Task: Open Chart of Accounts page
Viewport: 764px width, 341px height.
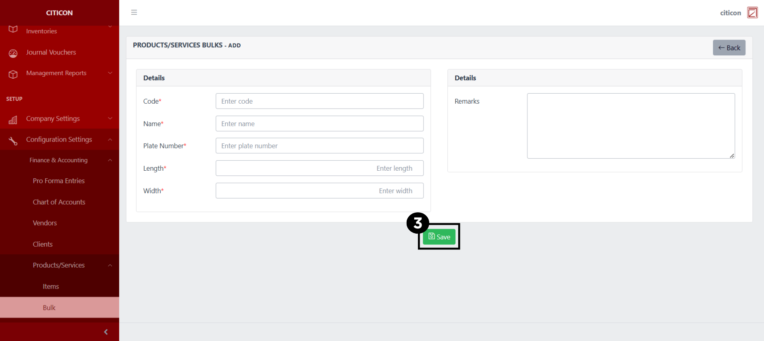Action: 59,202
